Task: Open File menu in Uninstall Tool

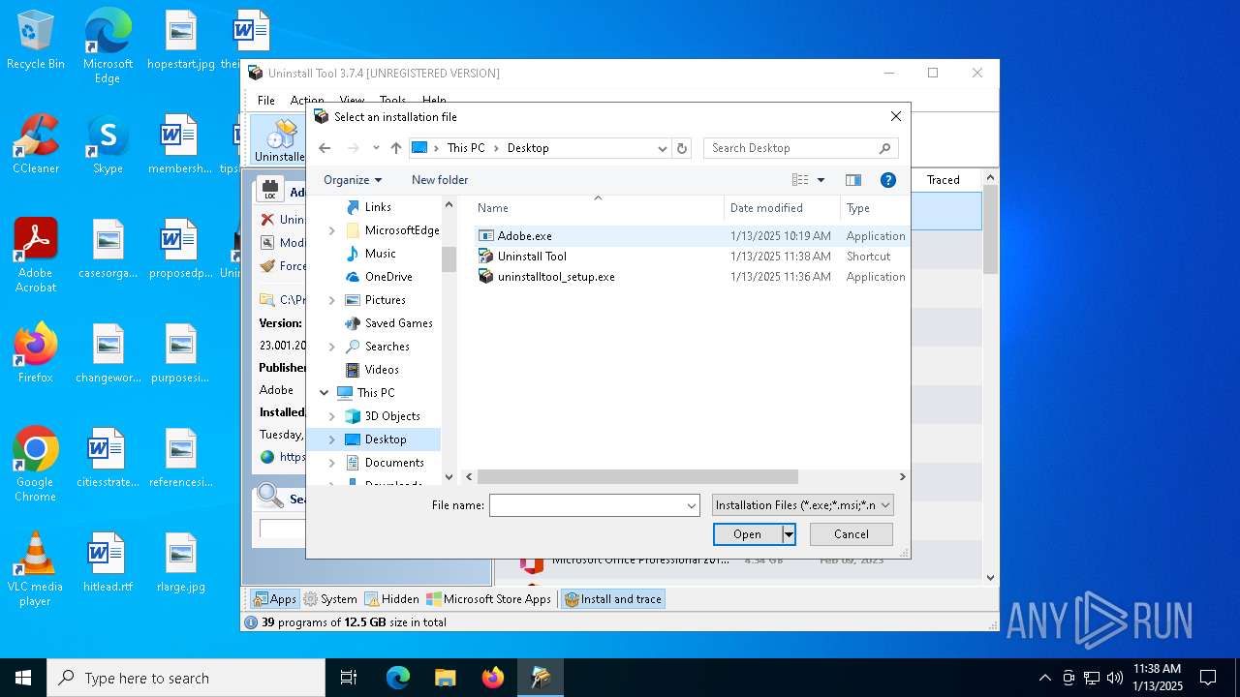Action: (266, 101)
